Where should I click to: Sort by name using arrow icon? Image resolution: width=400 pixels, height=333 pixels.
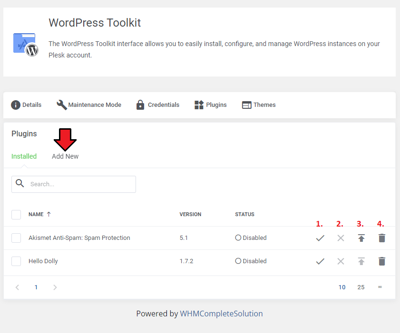(x=49, y=214)
